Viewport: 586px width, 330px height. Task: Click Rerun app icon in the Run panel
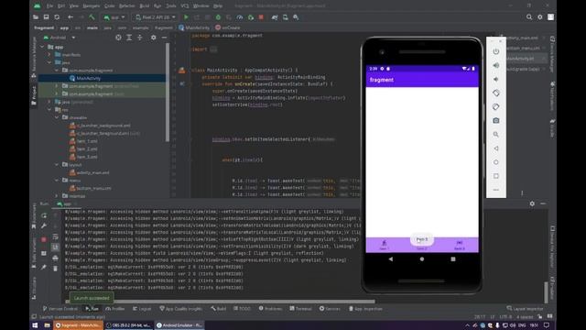44,215
